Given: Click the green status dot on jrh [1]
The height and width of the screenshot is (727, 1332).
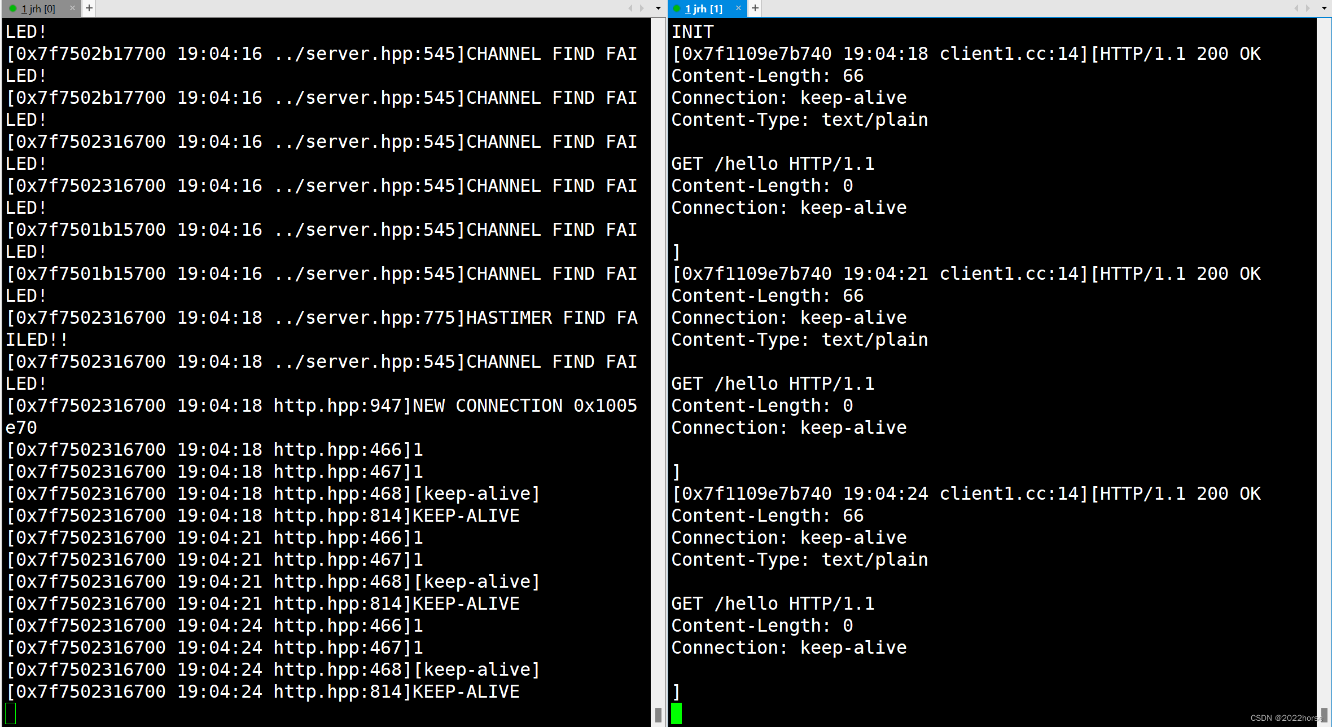Looking at the screenshot, I should tap(677, 9).
